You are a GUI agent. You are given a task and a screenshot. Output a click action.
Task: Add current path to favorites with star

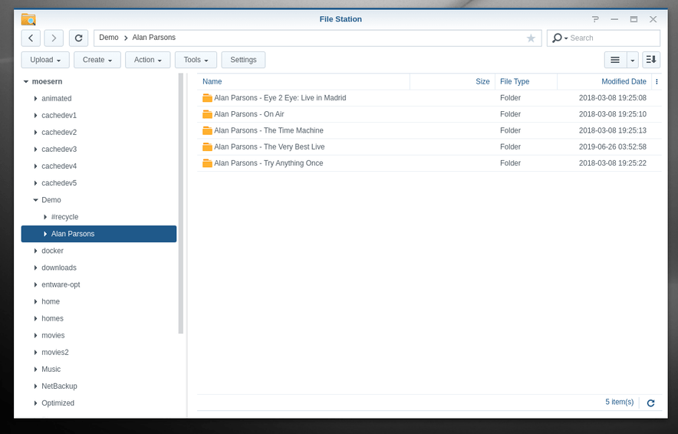[x=531, y=38]
